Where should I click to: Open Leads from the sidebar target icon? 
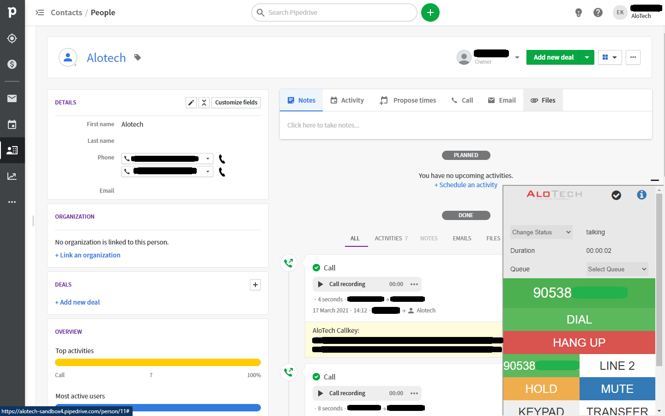tap(12, 38)
